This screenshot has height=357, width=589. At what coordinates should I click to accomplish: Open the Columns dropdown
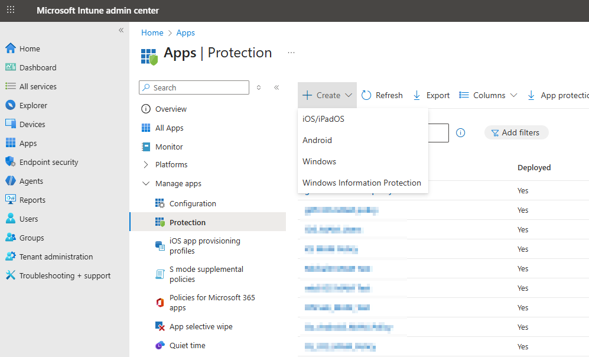(489, 95)
